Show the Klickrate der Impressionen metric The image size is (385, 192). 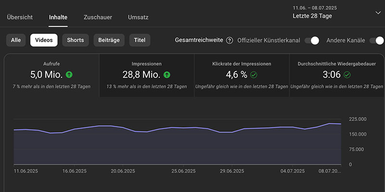click(x=242, y=75)
